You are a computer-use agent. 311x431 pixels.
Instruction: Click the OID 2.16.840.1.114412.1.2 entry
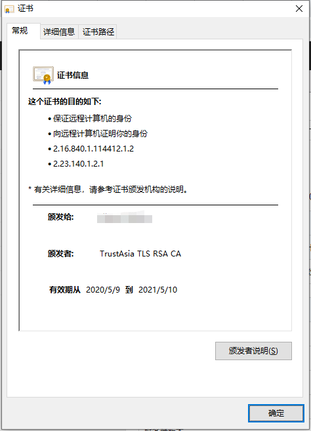point(93,149)
